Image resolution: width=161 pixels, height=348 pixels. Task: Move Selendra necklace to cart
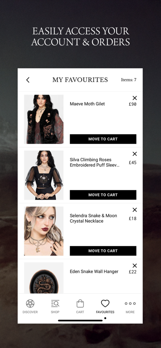[103, 251]
